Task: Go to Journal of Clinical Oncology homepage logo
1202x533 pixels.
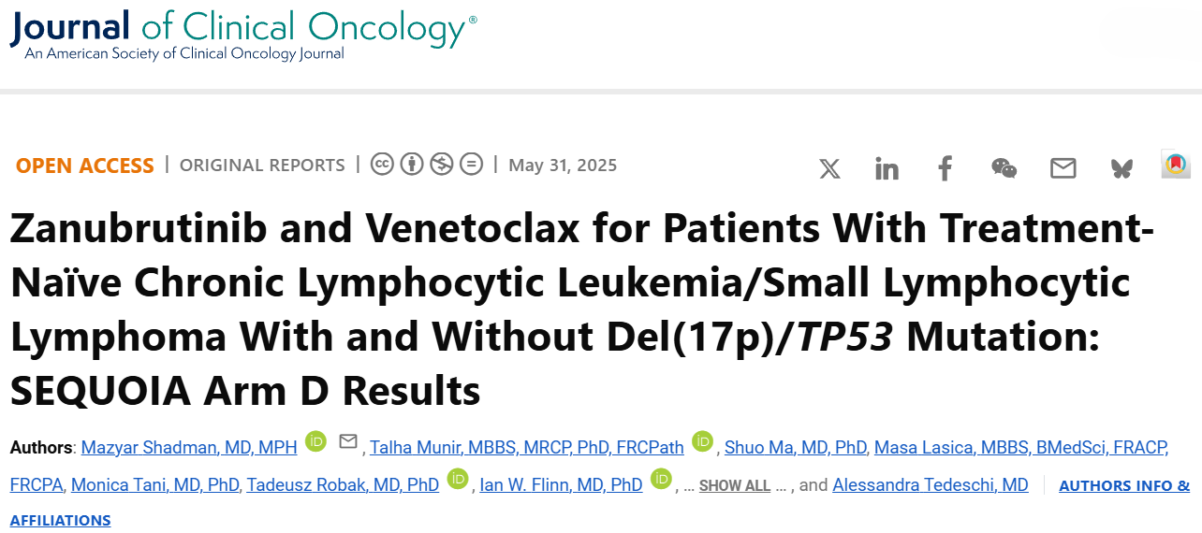Action: point(243,35)
